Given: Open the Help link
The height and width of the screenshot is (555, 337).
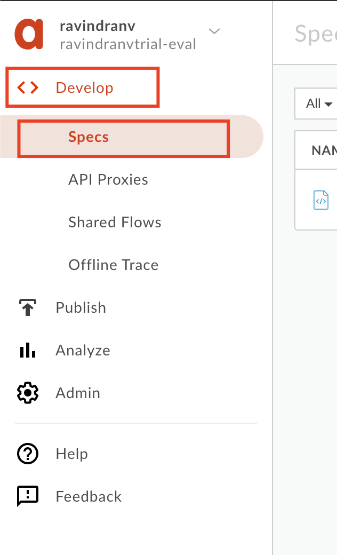Looking at the screenshot, I should click(x=72, y=454).
